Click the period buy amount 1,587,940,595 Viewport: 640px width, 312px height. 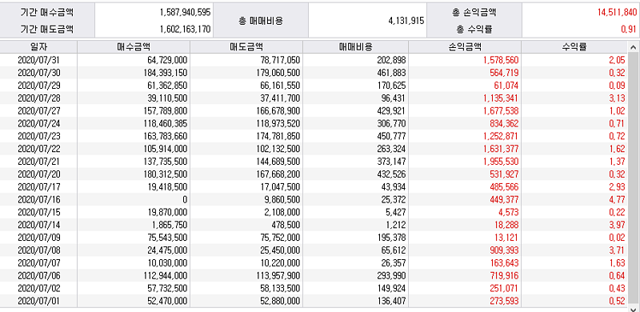(x=186, y=12)
